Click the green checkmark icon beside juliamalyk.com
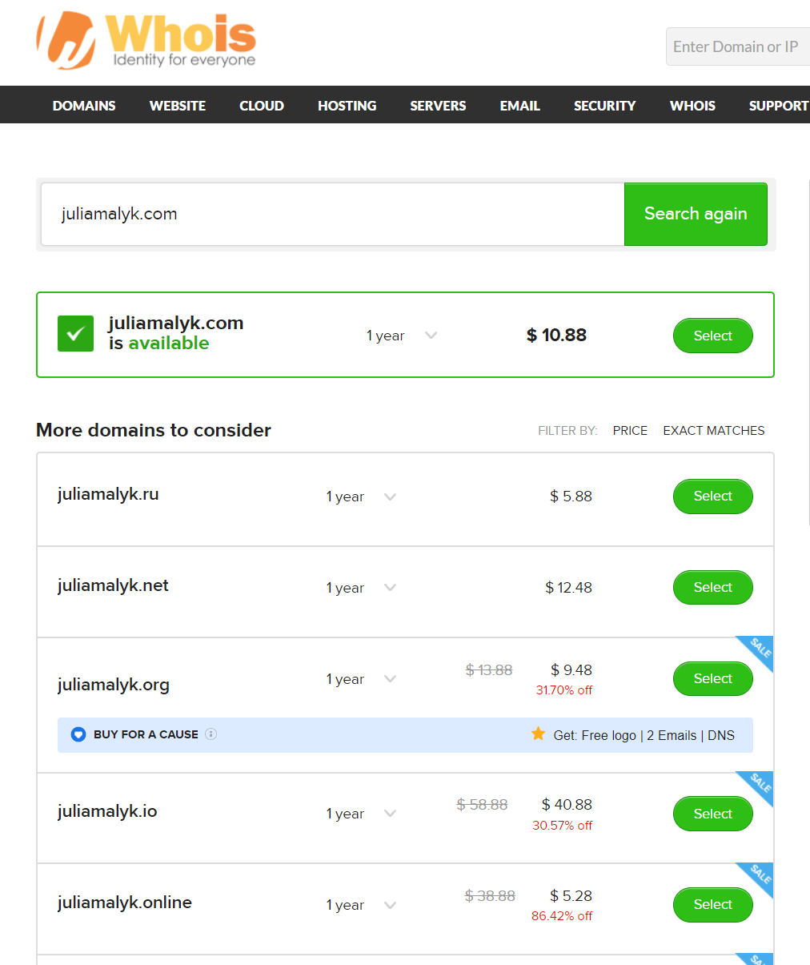The height and width of the screenshot is (965, 810). (75, 334)
